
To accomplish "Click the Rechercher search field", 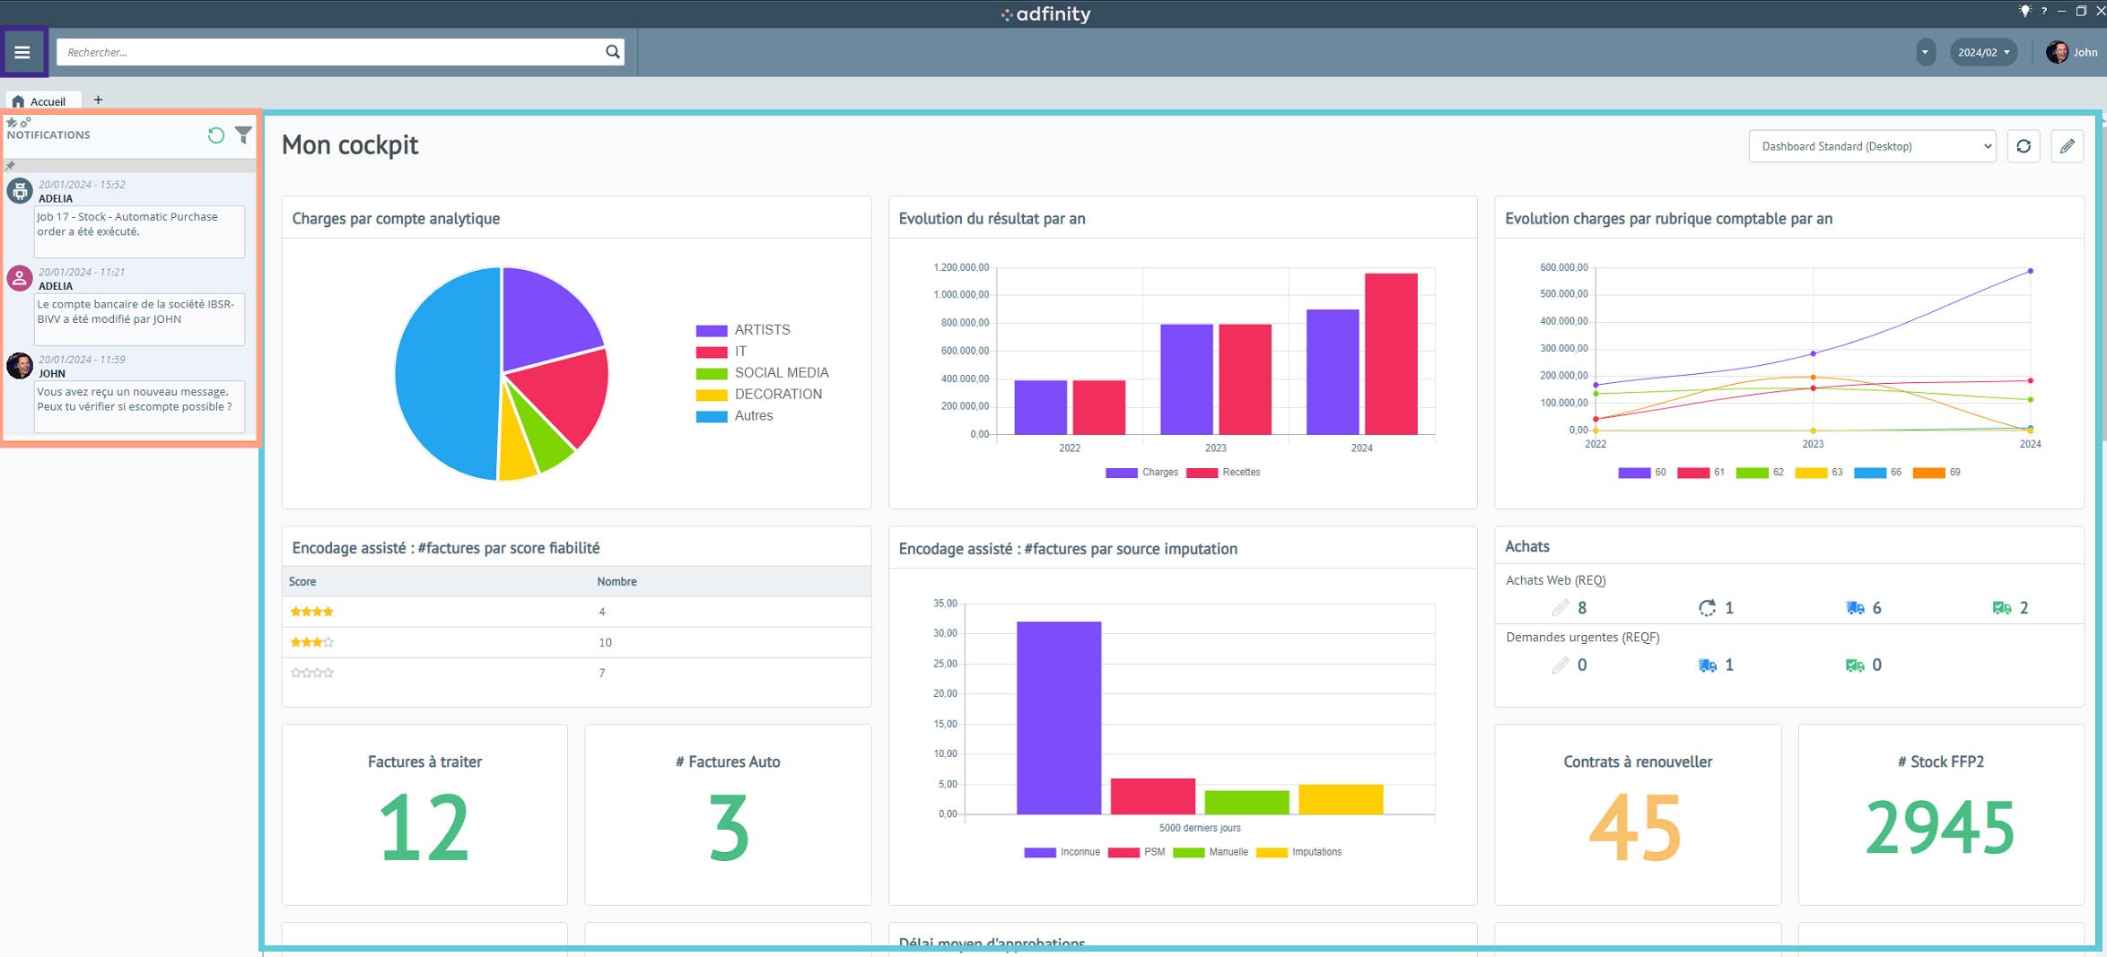I will (328, 52).
